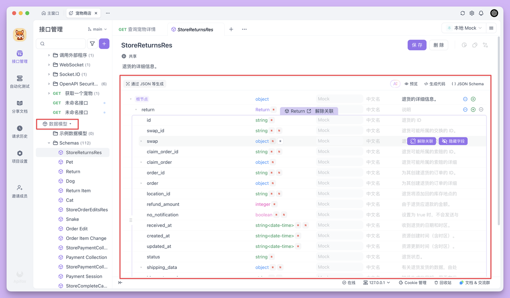Click the green add-node icon on root row
This screenshot has height=298, width=510.
(x=473, y=99)
